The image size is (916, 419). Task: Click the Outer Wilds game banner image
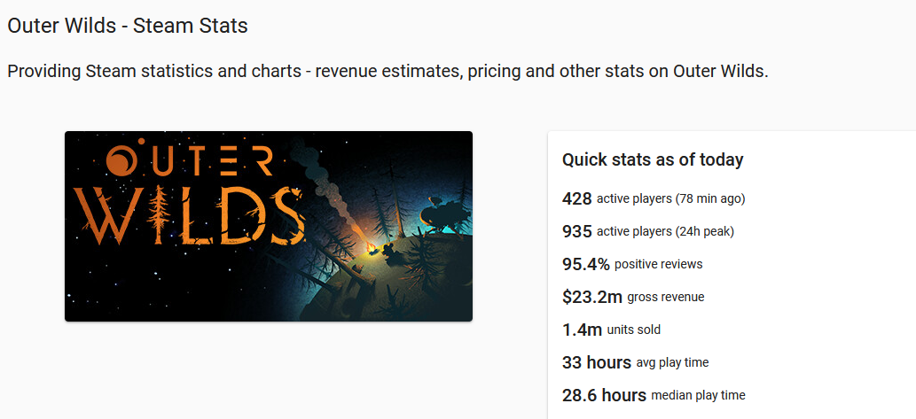268,226
